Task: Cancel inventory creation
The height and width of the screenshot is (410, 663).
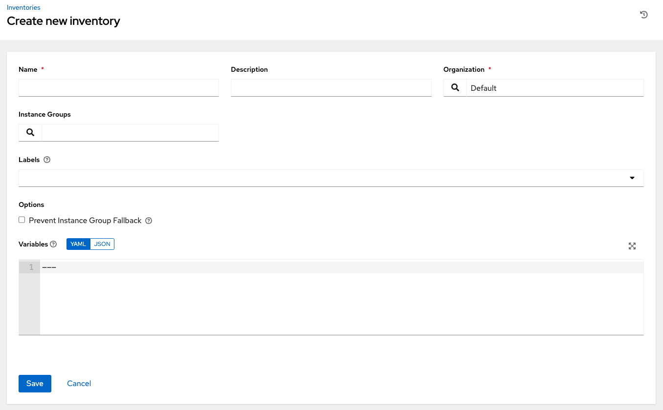Action: tap(79, 383)
